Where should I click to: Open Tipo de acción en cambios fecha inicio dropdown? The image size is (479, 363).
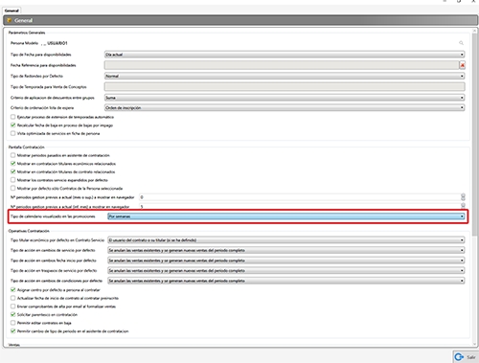pos(286,261)
